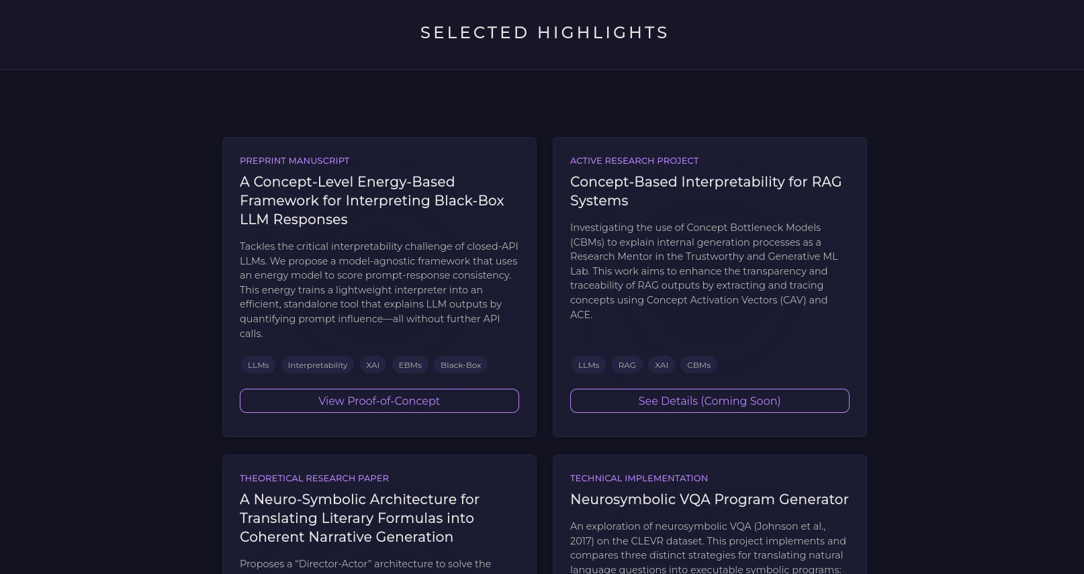Image resolution: width=1084 pixels, height=574 pixels.
Task: Select the XAI tag on the RAG systems card
Action: [662, 365]
